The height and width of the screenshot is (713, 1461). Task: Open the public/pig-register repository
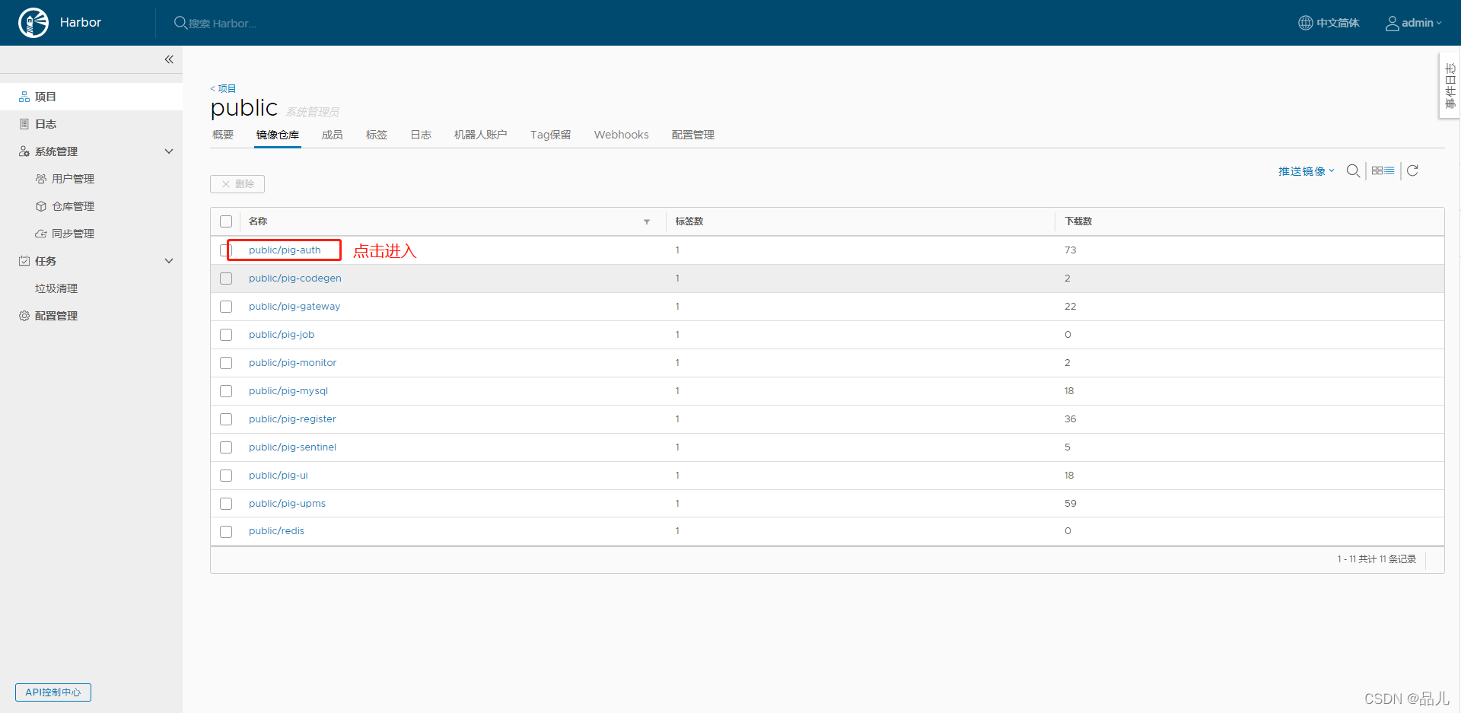coord(292,419)
